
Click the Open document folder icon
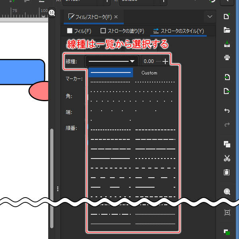pos(227,30)
